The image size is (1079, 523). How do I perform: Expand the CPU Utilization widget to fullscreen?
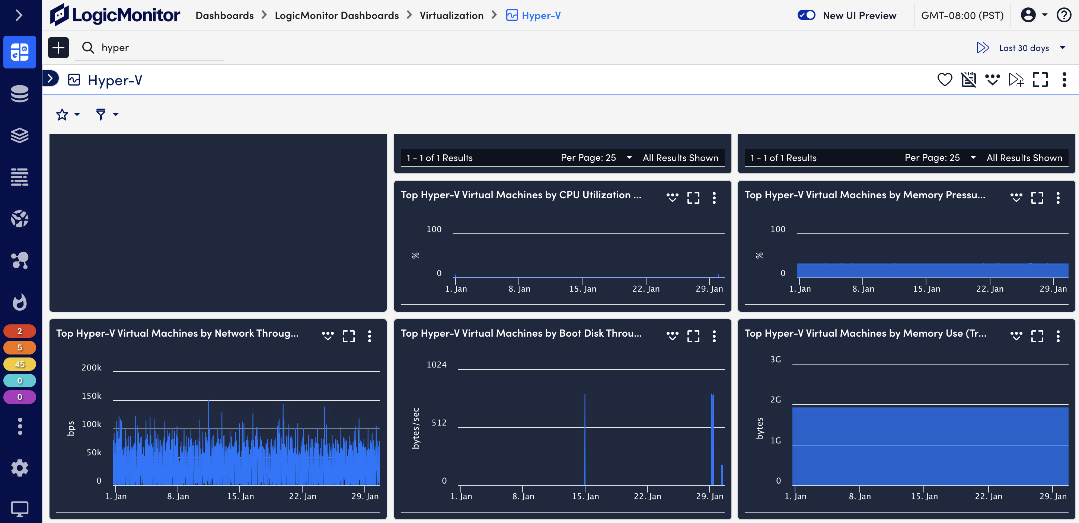693,198
